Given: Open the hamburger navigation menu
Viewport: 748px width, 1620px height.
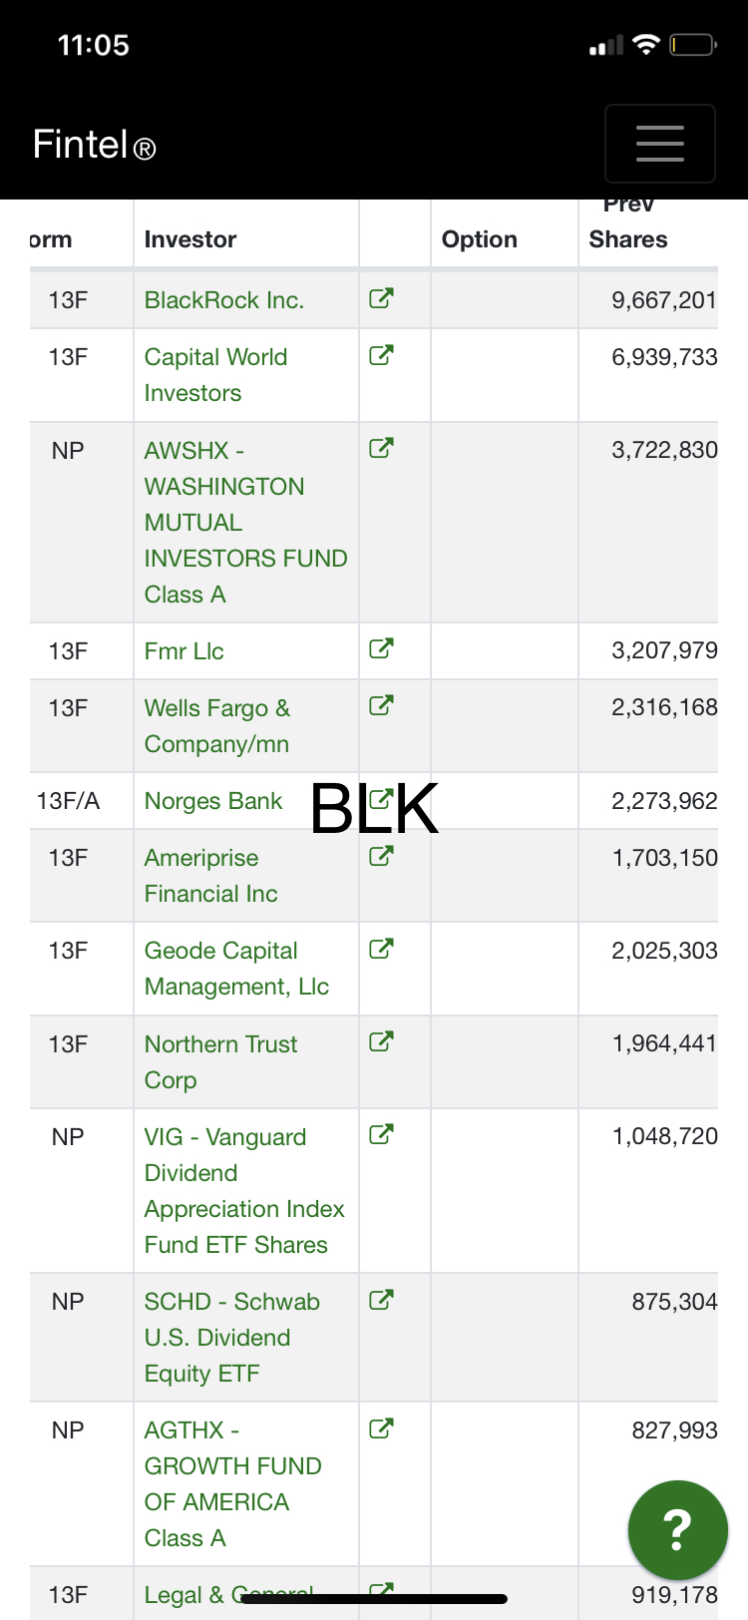Looking at the screenshot, I should (659, 144).
